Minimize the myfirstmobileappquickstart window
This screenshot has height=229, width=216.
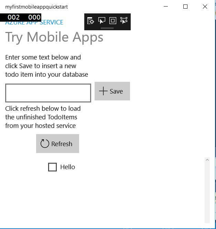166,7
